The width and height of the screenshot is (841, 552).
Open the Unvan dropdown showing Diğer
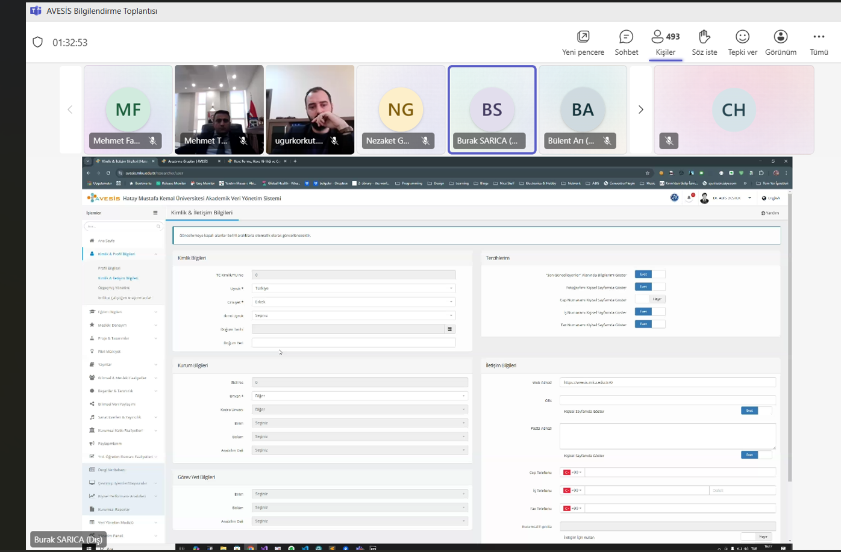[x=359, y=396]
